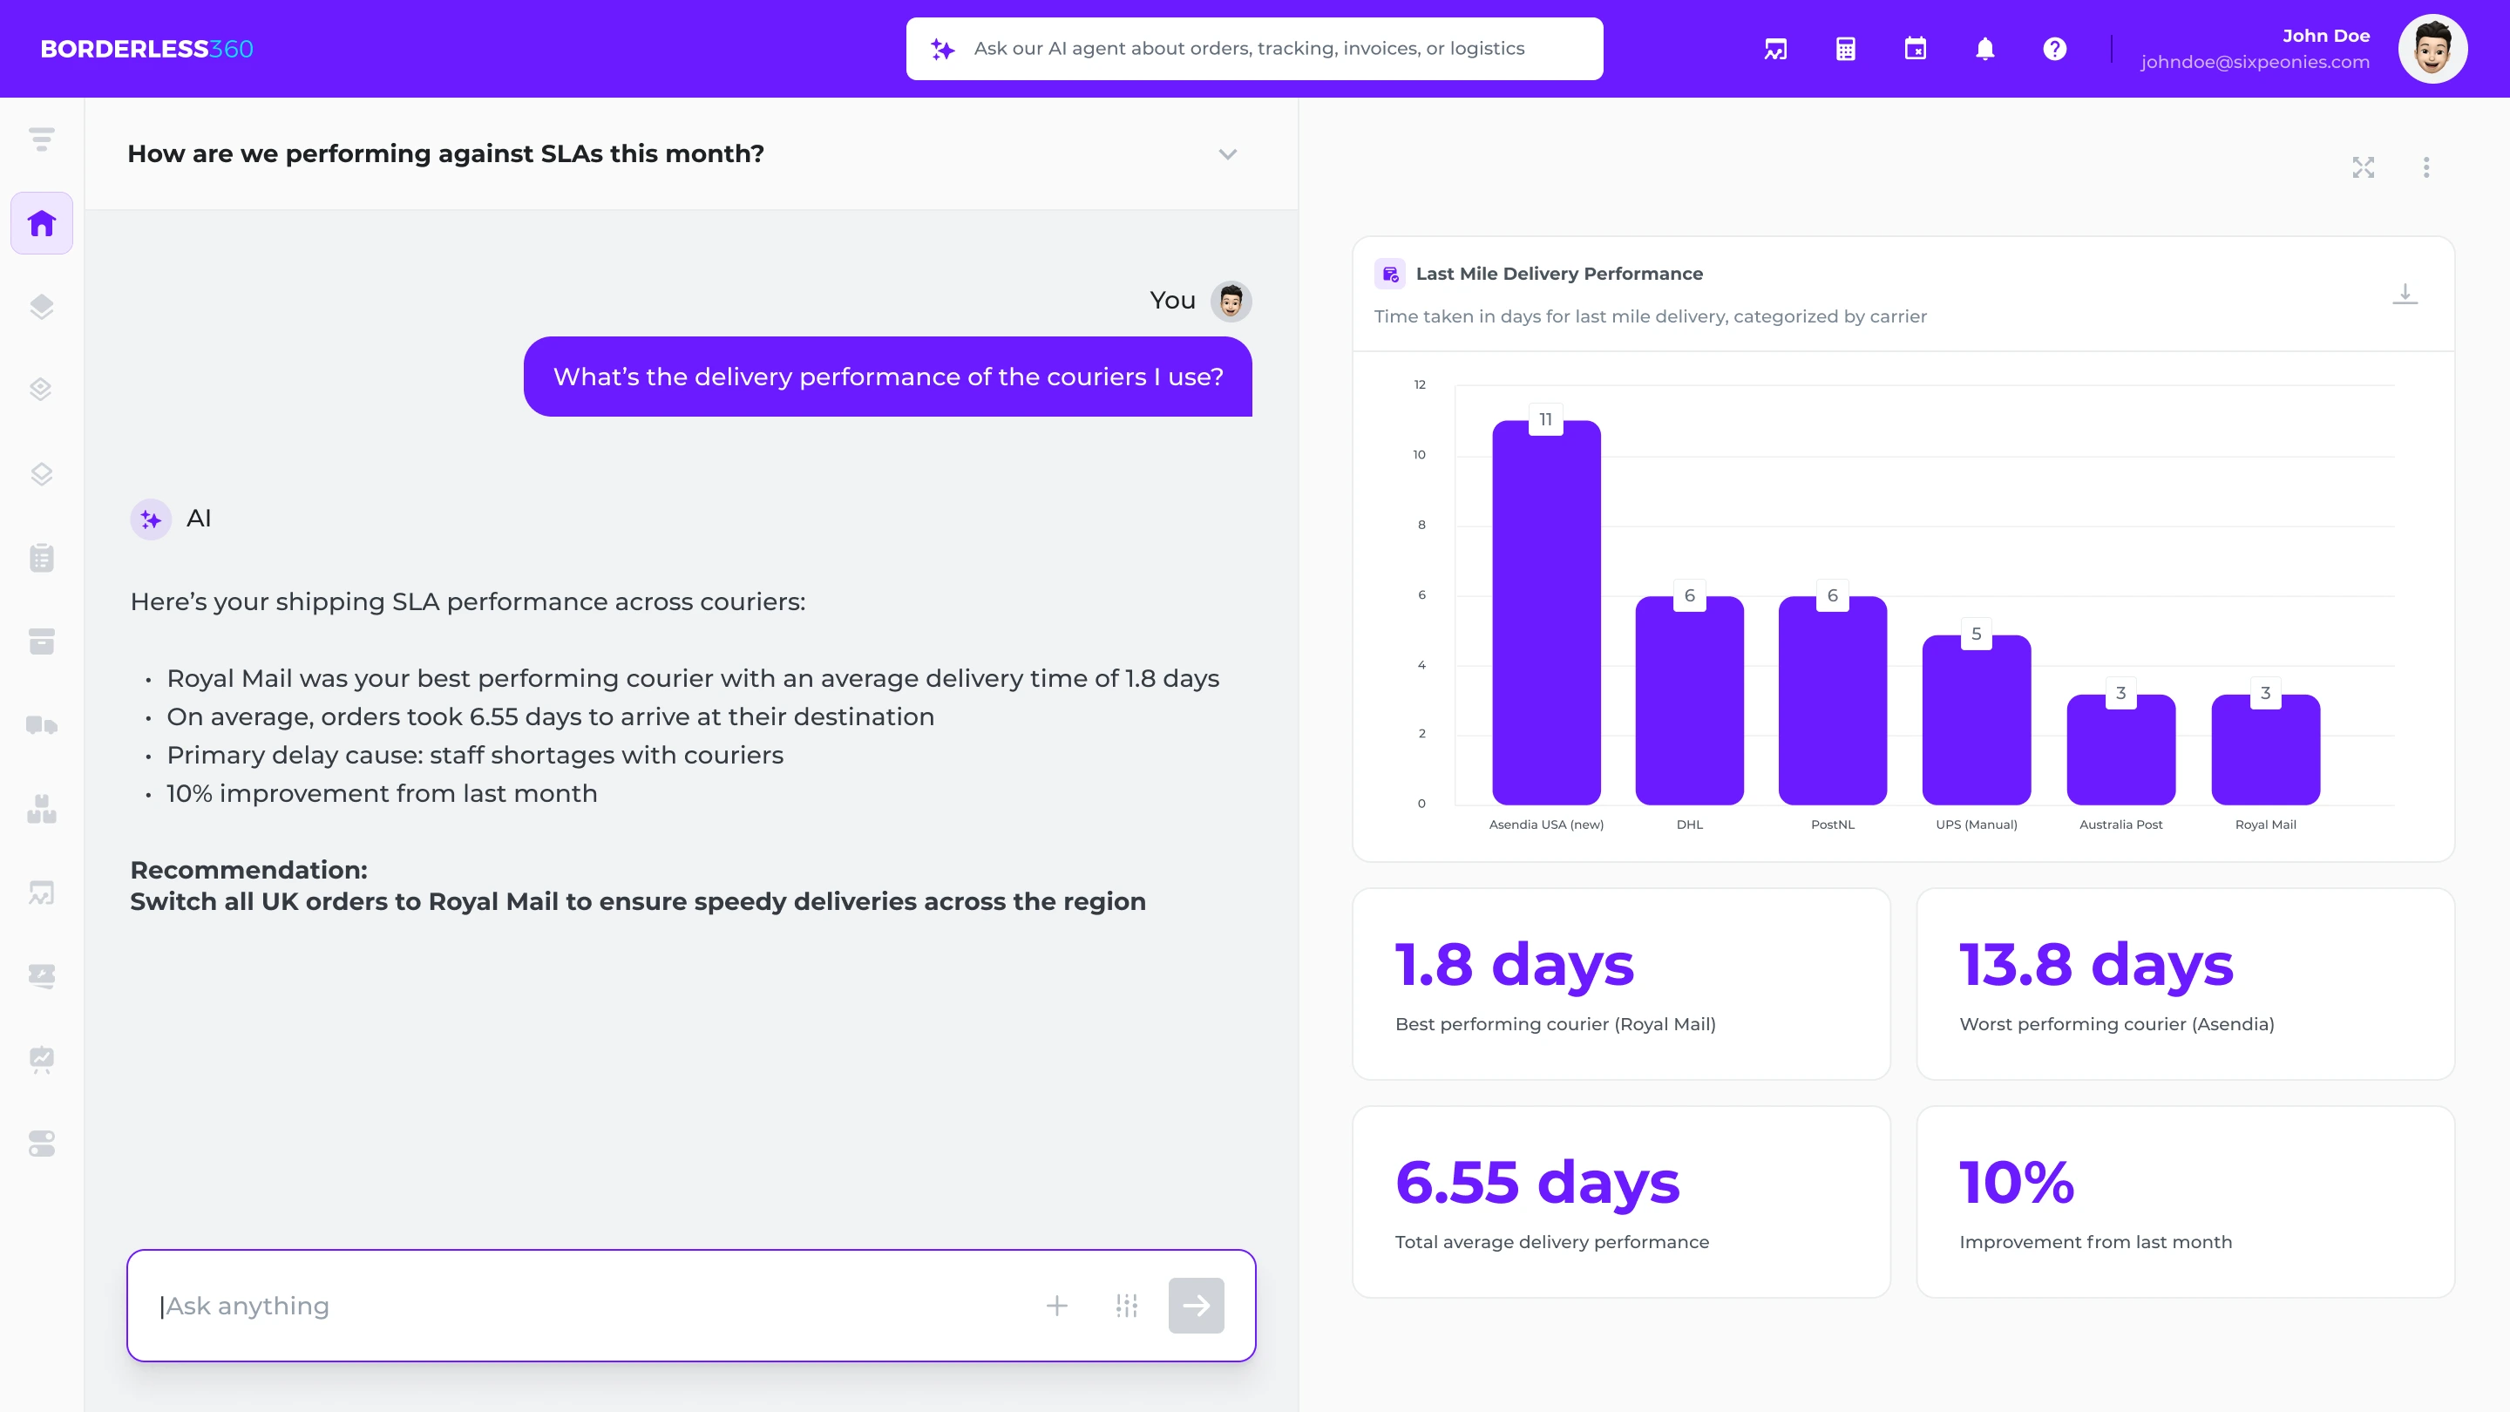Screen dimensions: 2510x1412
Task: Click the PostNL bar in chart
Action: [1833, 700]
